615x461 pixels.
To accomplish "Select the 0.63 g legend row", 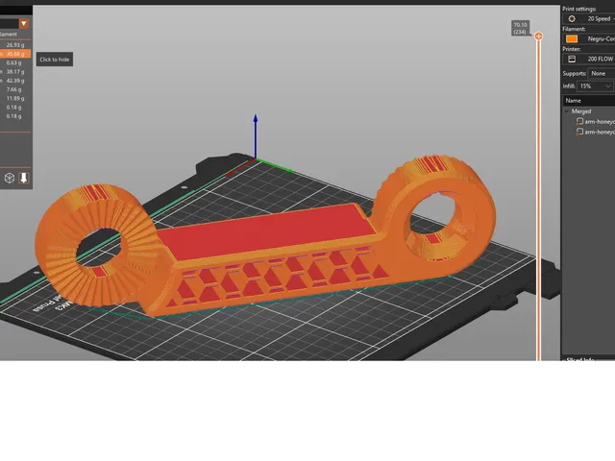I will point(15,62).
